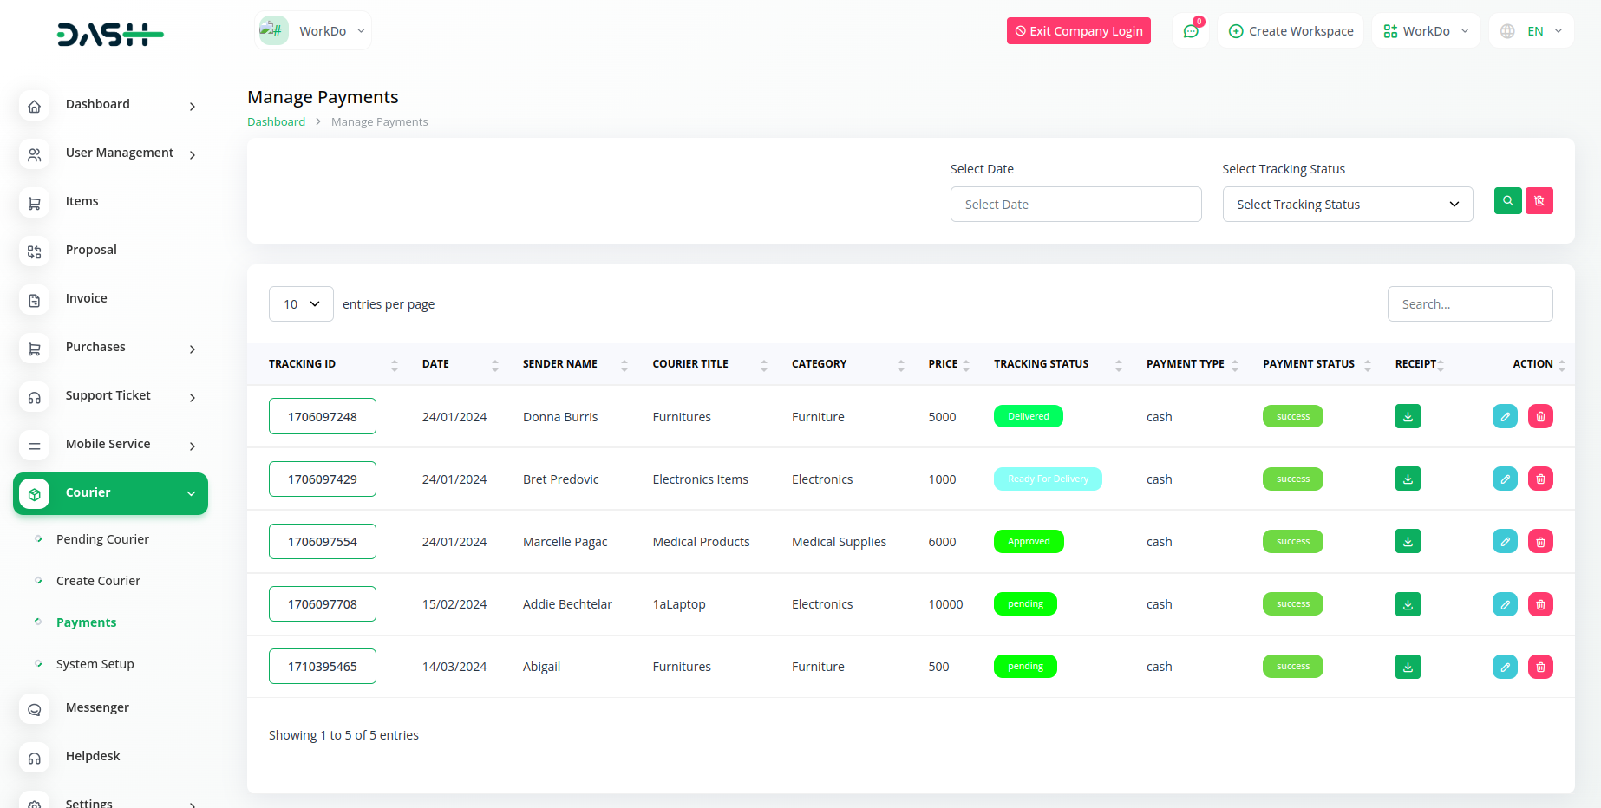Delete the Marcelle Pagac payment entry
The width and height of the screenshot is (1601, 808).
pyautogui.click(x=1540, y=542)
